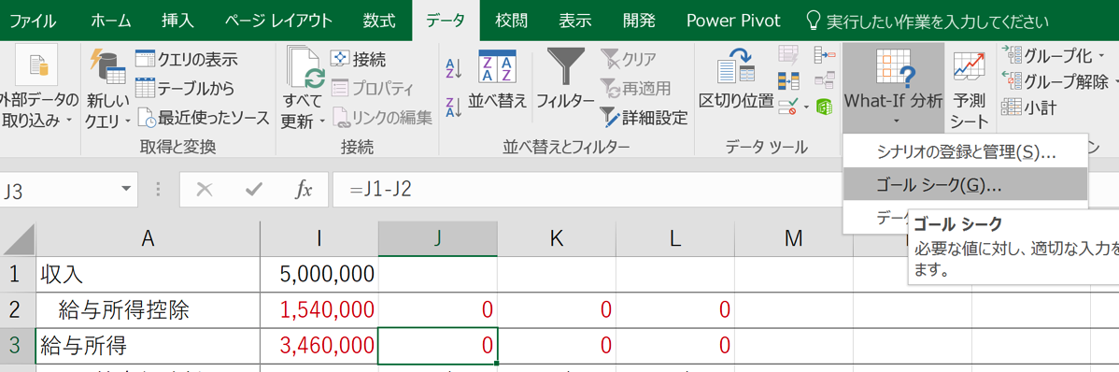Image resolution: width=1119 pixels, height=372 pixels.
Task: Click cell L2 showing red 0
Action: point(675,309)
